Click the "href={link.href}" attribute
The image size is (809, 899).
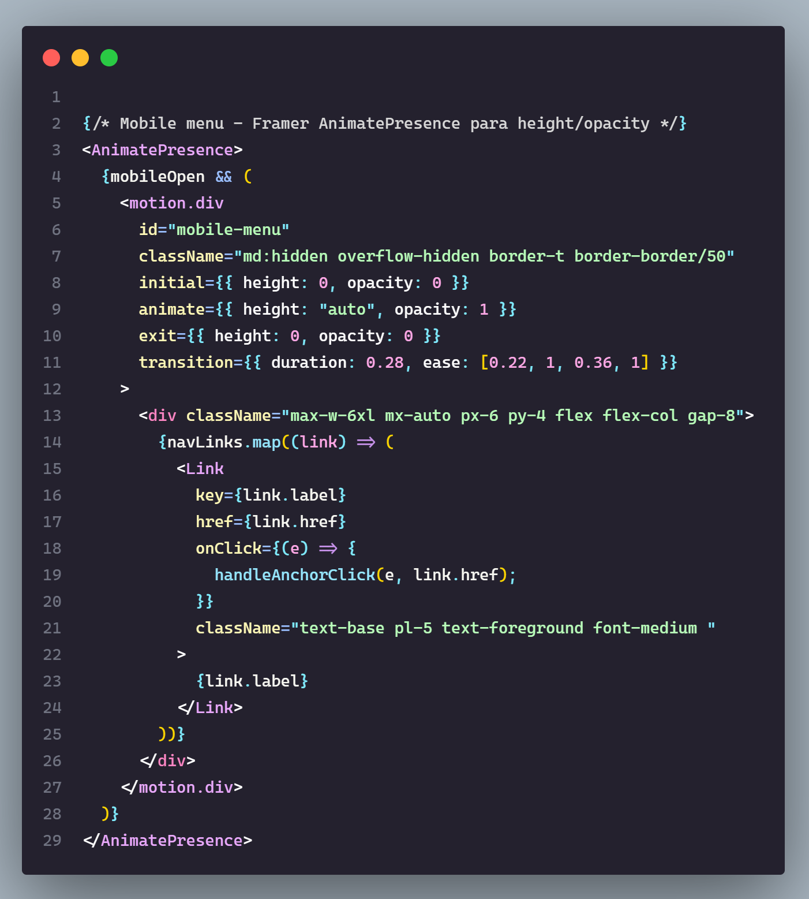(271, 522)
